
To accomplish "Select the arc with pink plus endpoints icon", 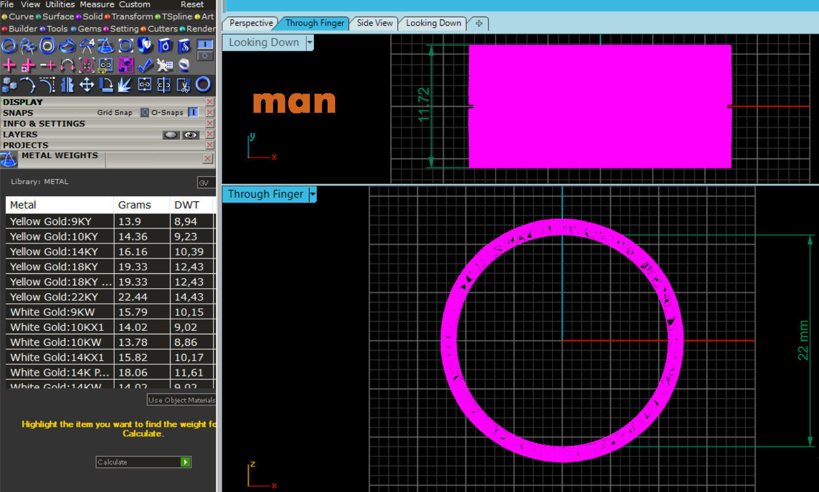I will [x=67, y=65].
